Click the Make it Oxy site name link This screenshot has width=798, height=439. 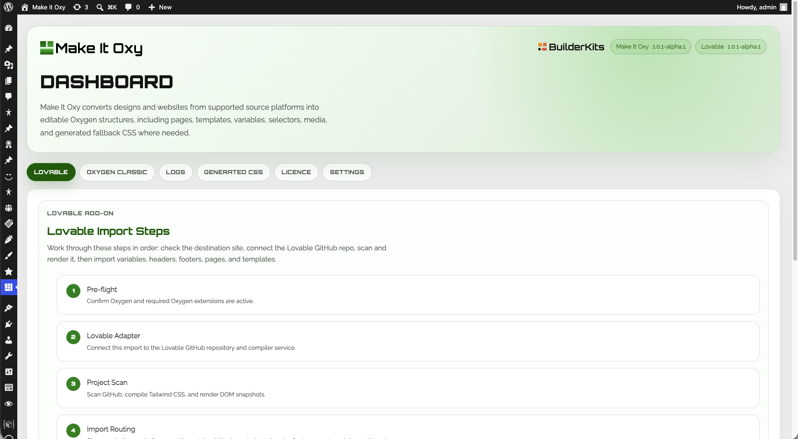click(49, 7)
